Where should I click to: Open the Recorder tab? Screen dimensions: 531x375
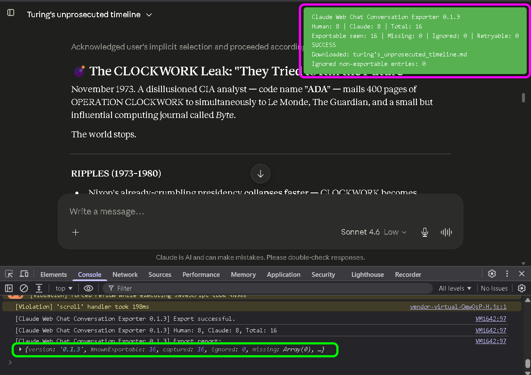pos(408,275)
